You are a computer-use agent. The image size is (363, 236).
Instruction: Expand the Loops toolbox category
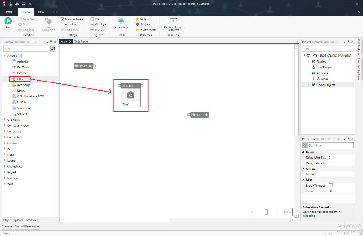(5, 160)
